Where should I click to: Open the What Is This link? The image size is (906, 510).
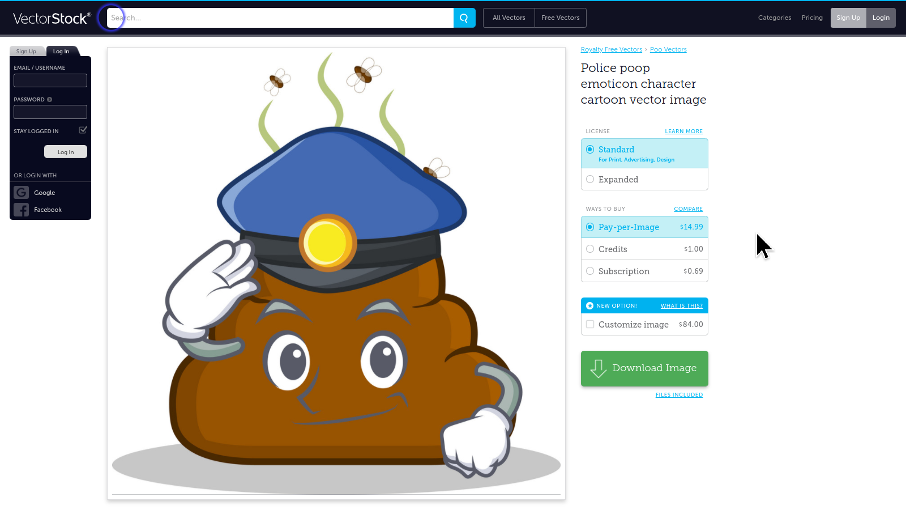coord(682,306)
